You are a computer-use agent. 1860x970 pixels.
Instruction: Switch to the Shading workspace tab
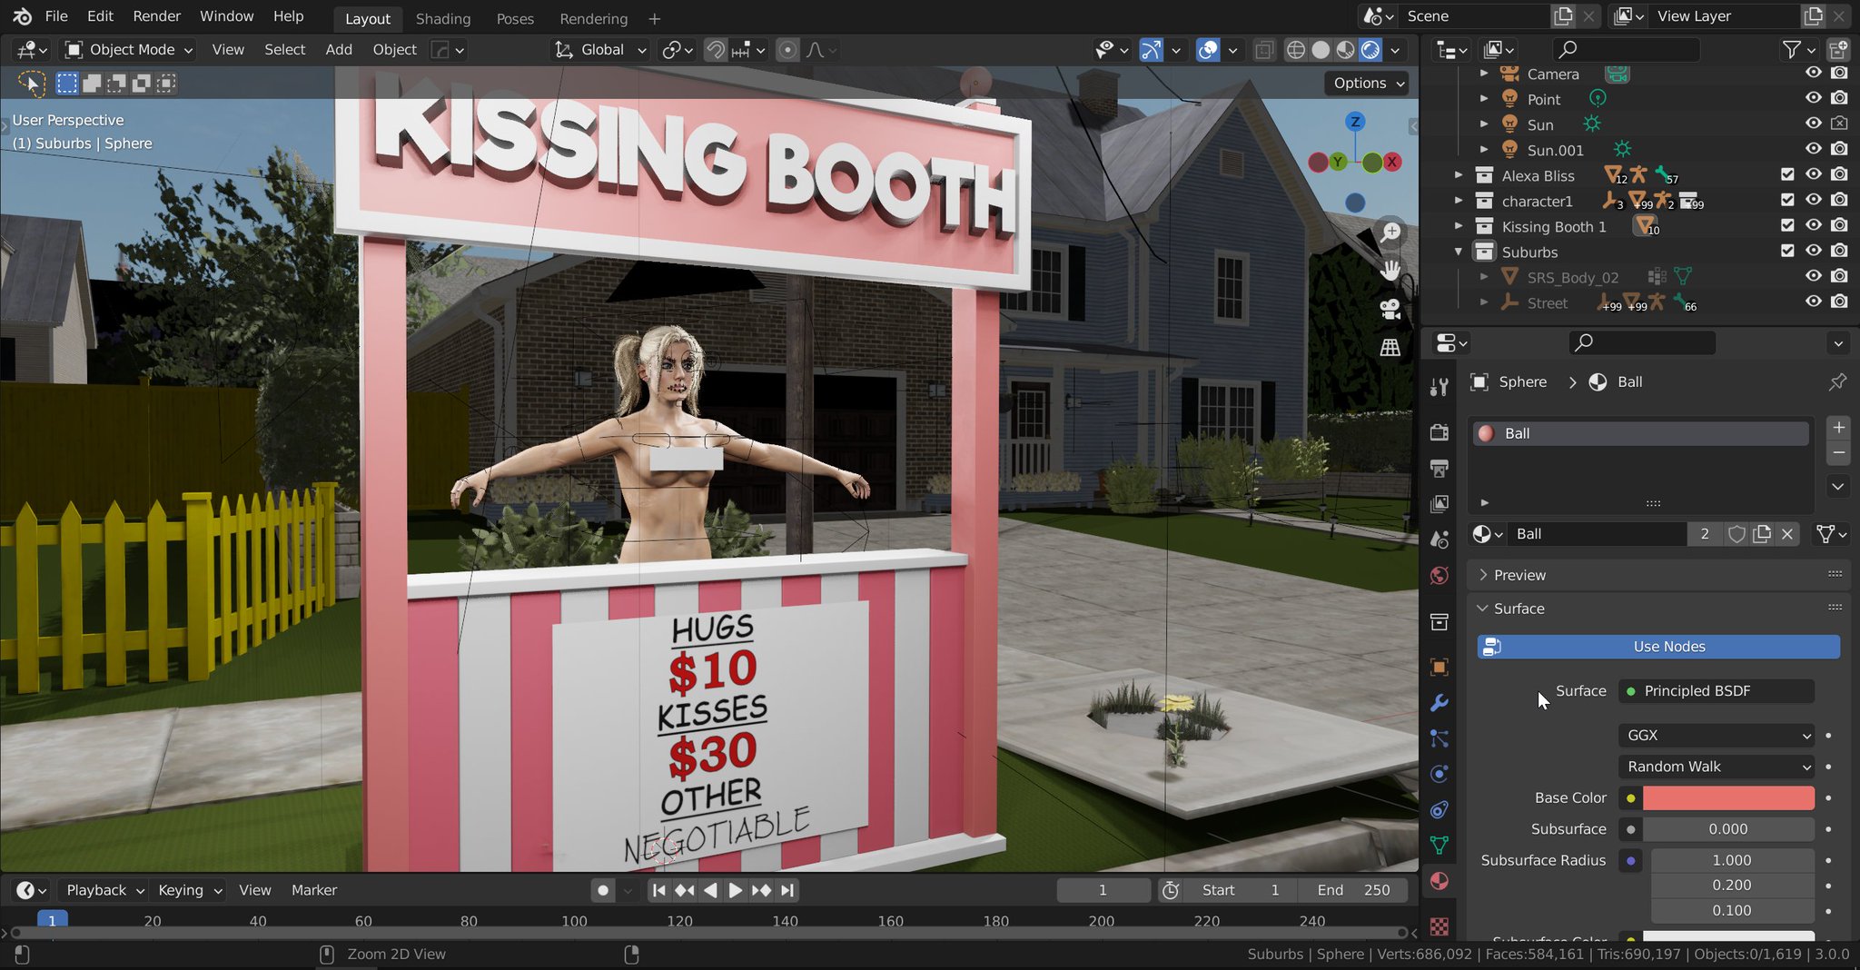[x=443, y=18]
